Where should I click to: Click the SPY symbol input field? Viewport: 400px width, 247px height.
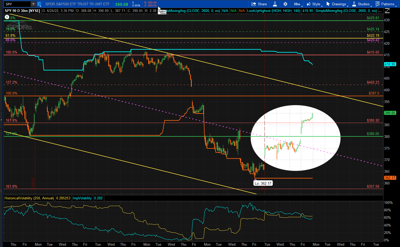18,4
